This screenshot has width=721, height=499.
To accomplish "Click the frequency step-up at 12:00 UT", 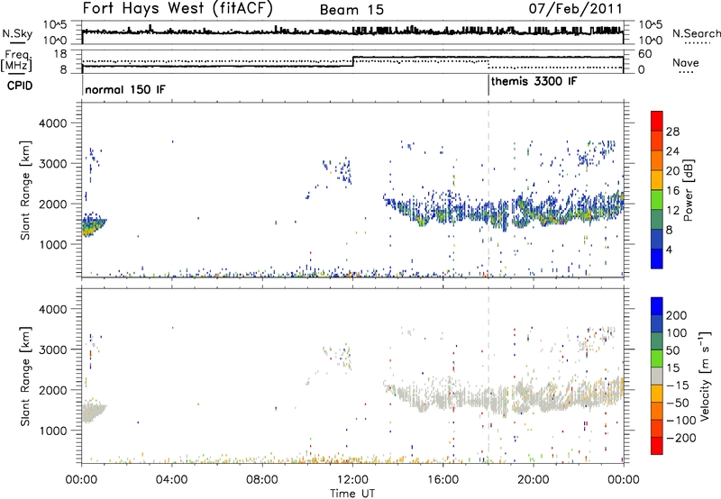I will pyautogui.click(x=352, y=61).
